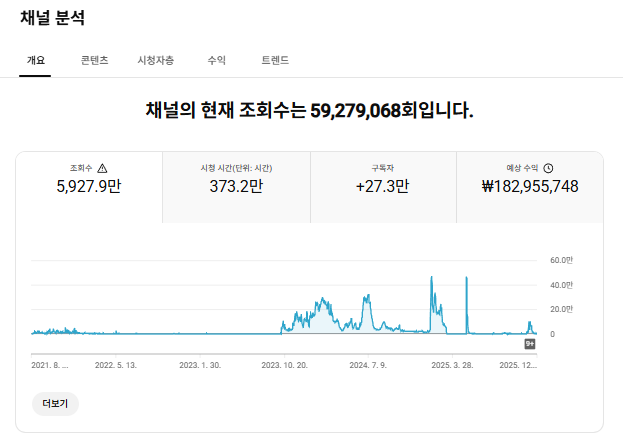Click the tallest narrow spike on the chart
The width and height of the screenshot is (623, 445).
pyautogui.click(x=467, y=280)
